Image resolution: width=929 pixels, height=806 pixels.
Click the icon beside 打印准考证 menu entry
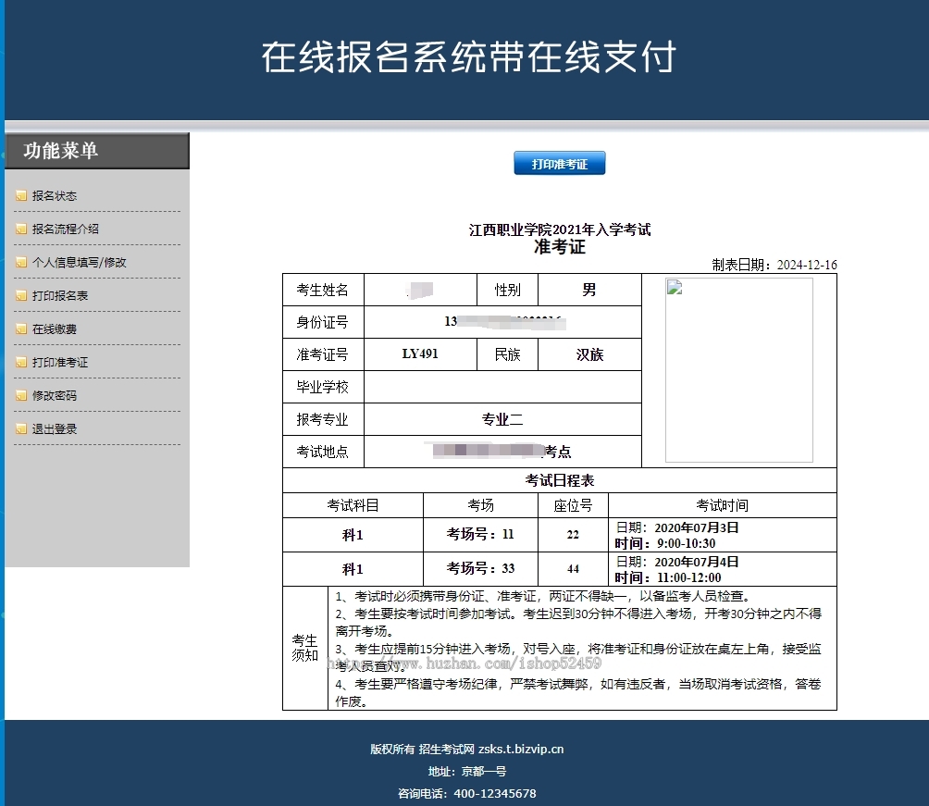click(21, 362)
